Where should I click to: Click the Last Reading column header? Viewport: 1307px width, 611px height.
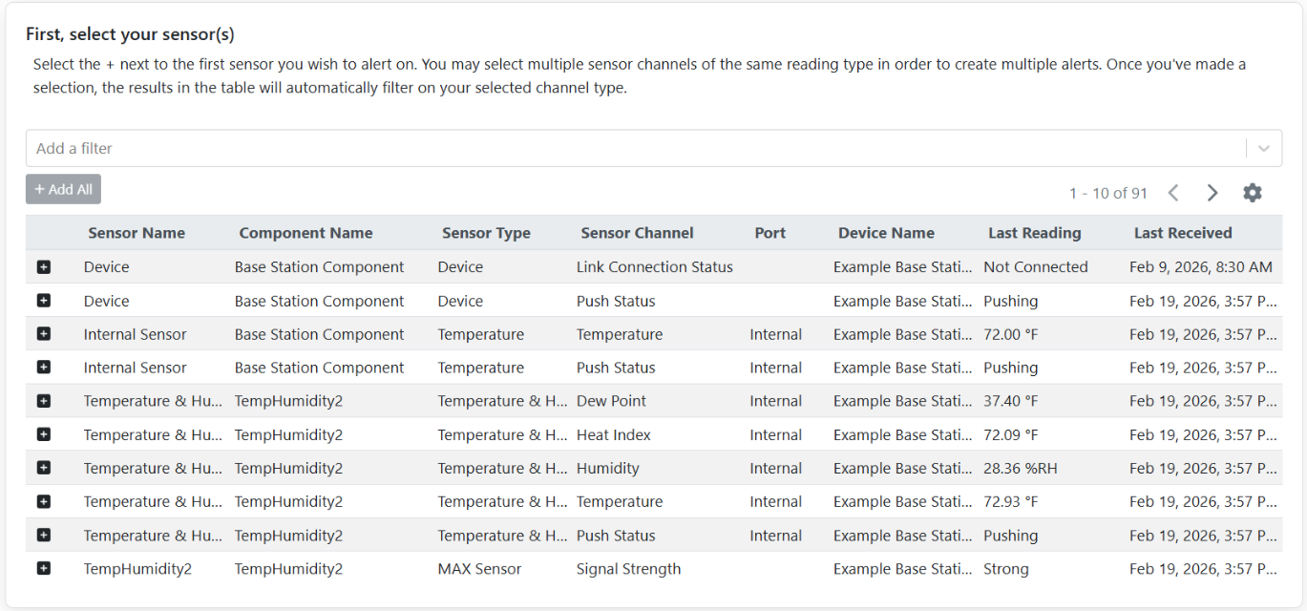1034,233
